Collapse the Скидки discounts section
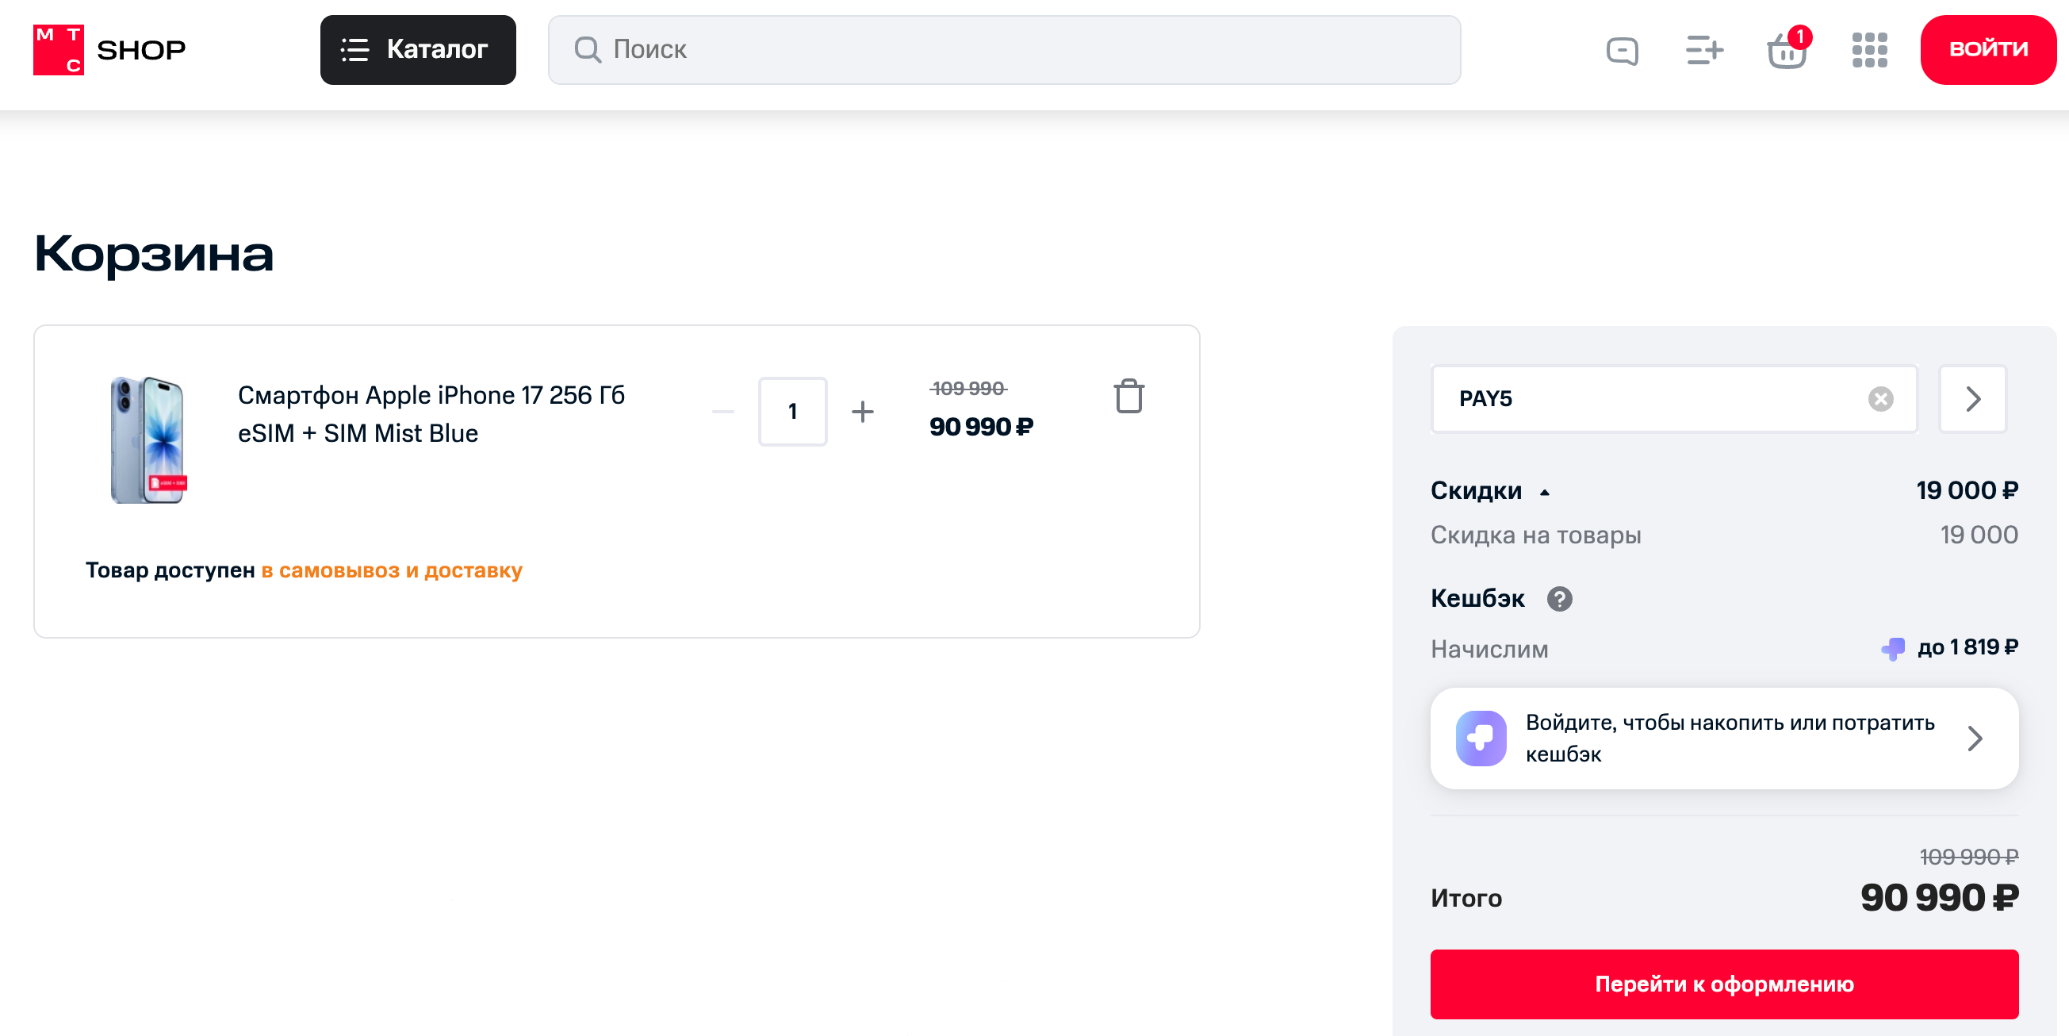The image size is (2069, 1036). click(x=1544, y=492)
